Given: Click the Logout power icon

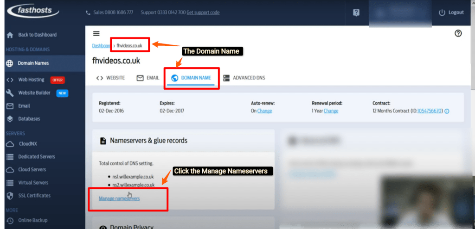Looking at the screenshot, I should (x=442, y=12).
